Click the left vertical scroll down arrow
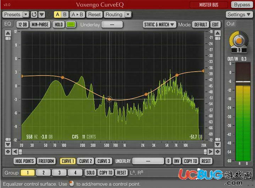 8,144
